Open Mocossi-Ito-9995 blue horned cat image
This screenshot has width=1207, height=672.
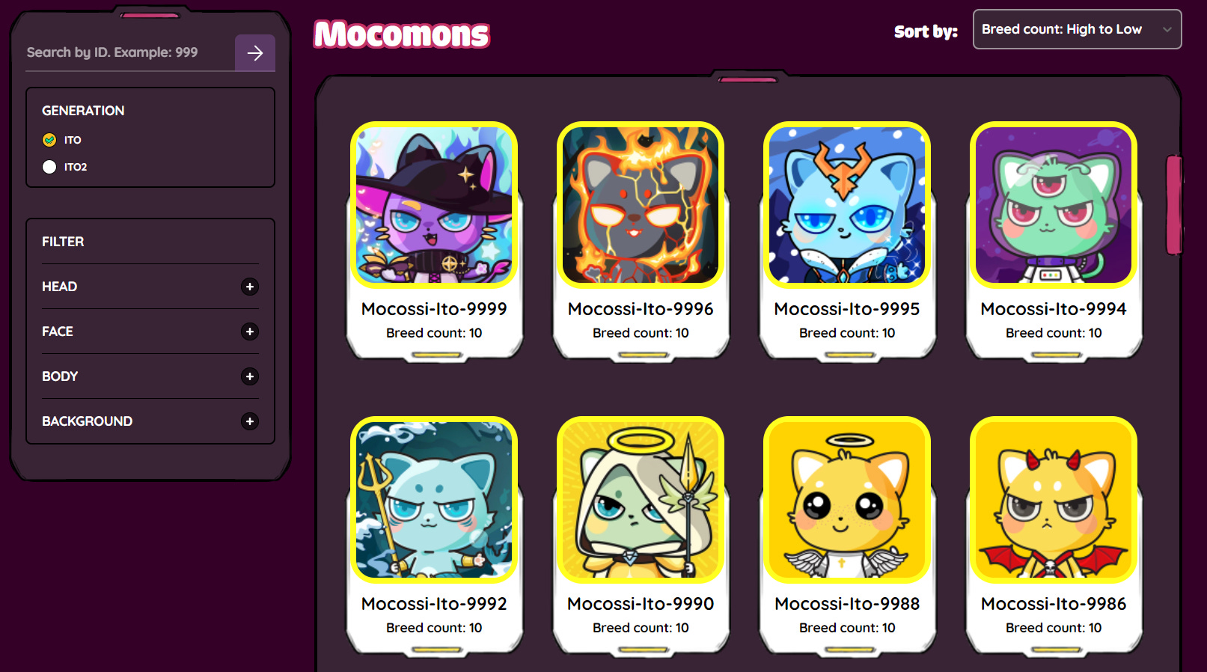pyautogui.click(x=847, y=205)
